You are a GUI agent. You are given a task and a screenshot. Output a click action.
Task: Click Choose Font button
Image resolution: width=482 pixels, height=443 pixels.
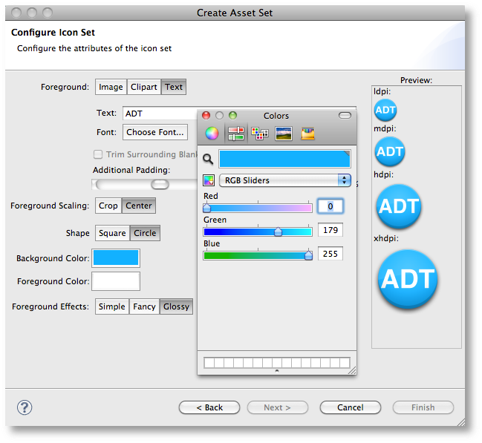point(155,132)
